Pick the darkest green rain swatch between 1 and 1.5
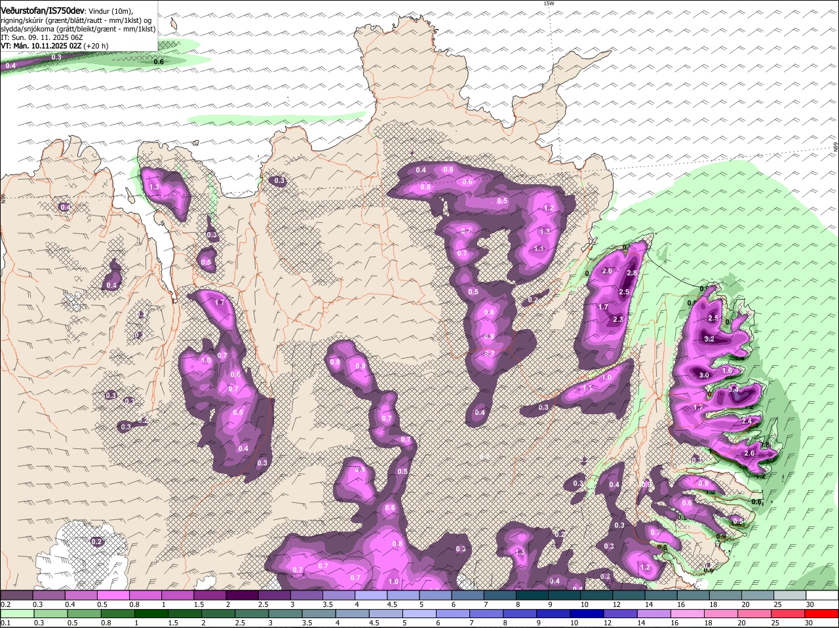The height and width of the screenshot is (628, 839). (x=152, y=614)
